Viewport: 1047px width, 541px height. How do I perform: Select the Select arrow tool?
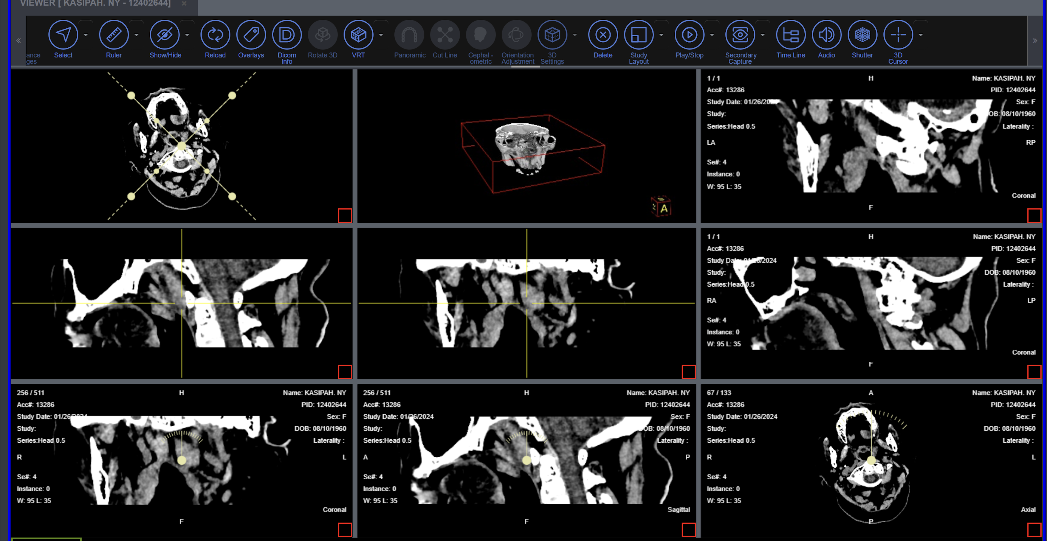tap(63, 35)
